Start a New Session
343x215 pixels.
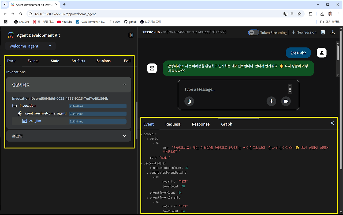[304, 32]
